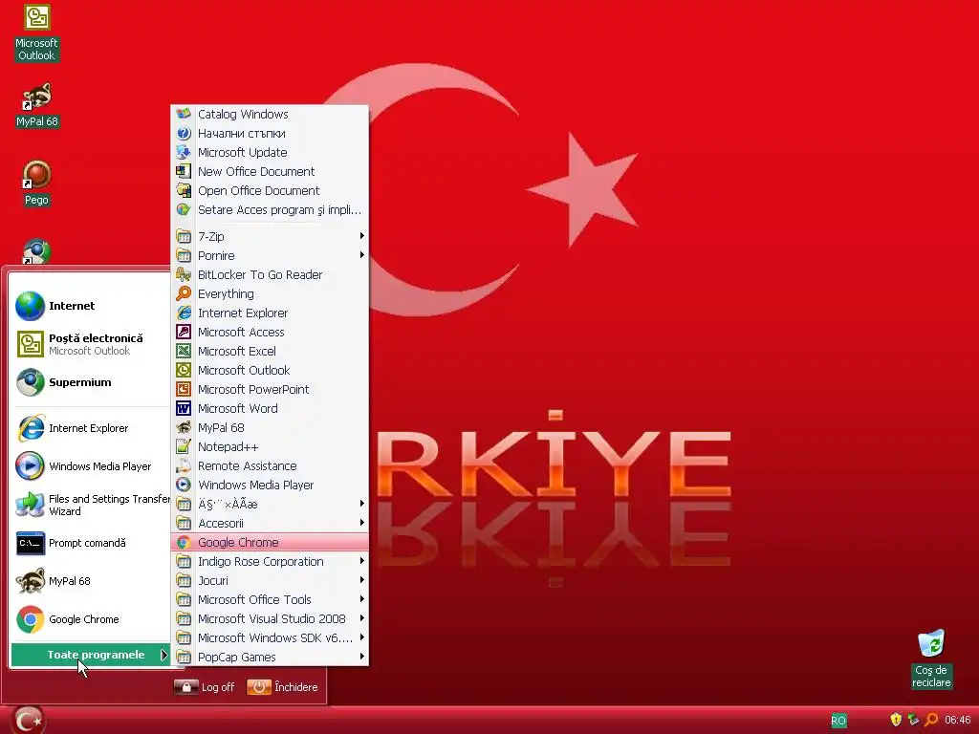979x734 pixels.
Task: Click the Log off button
Action: coord(205,687)
